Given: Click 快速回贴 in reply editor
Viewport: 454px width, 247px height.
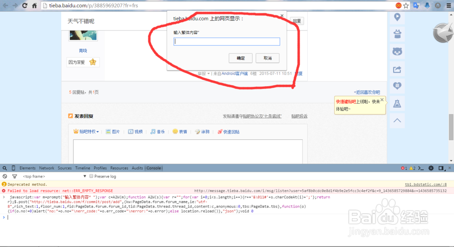Looking at the screenshot, I should pyautogui.click(x=228, y=132).
